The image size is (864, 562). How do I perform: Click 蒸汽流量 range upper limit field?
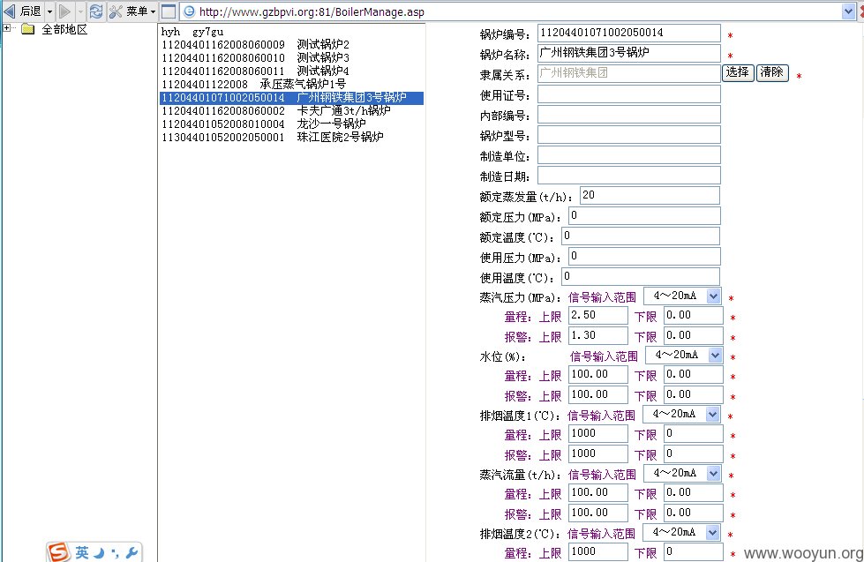pyautogui.click(x=597, y=492)
